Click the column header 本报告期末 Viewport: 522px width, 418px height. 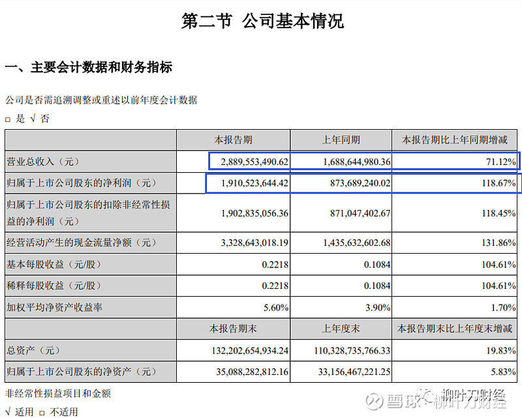tap(233, 329)
